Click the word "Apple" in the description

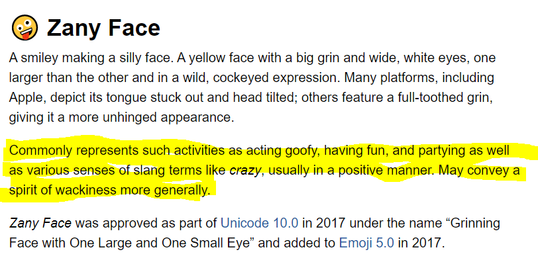click(27, 98)
